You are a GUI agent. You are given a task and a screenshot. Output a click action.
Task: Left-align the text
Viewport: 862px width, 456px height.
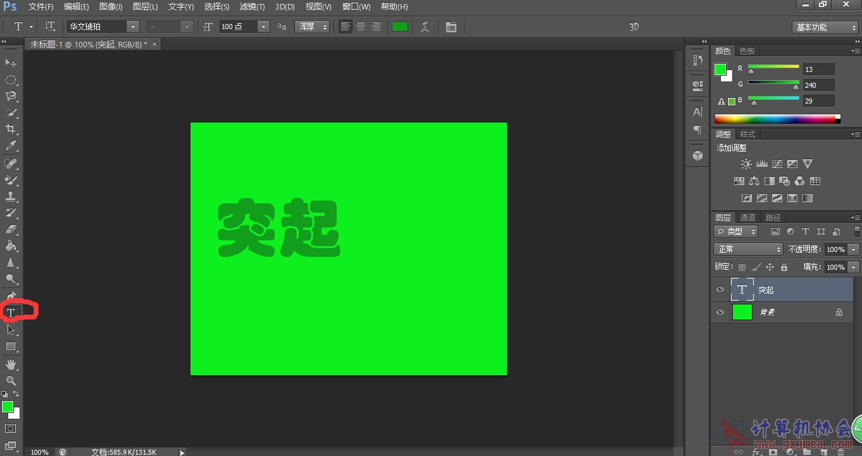coord(345,27)
